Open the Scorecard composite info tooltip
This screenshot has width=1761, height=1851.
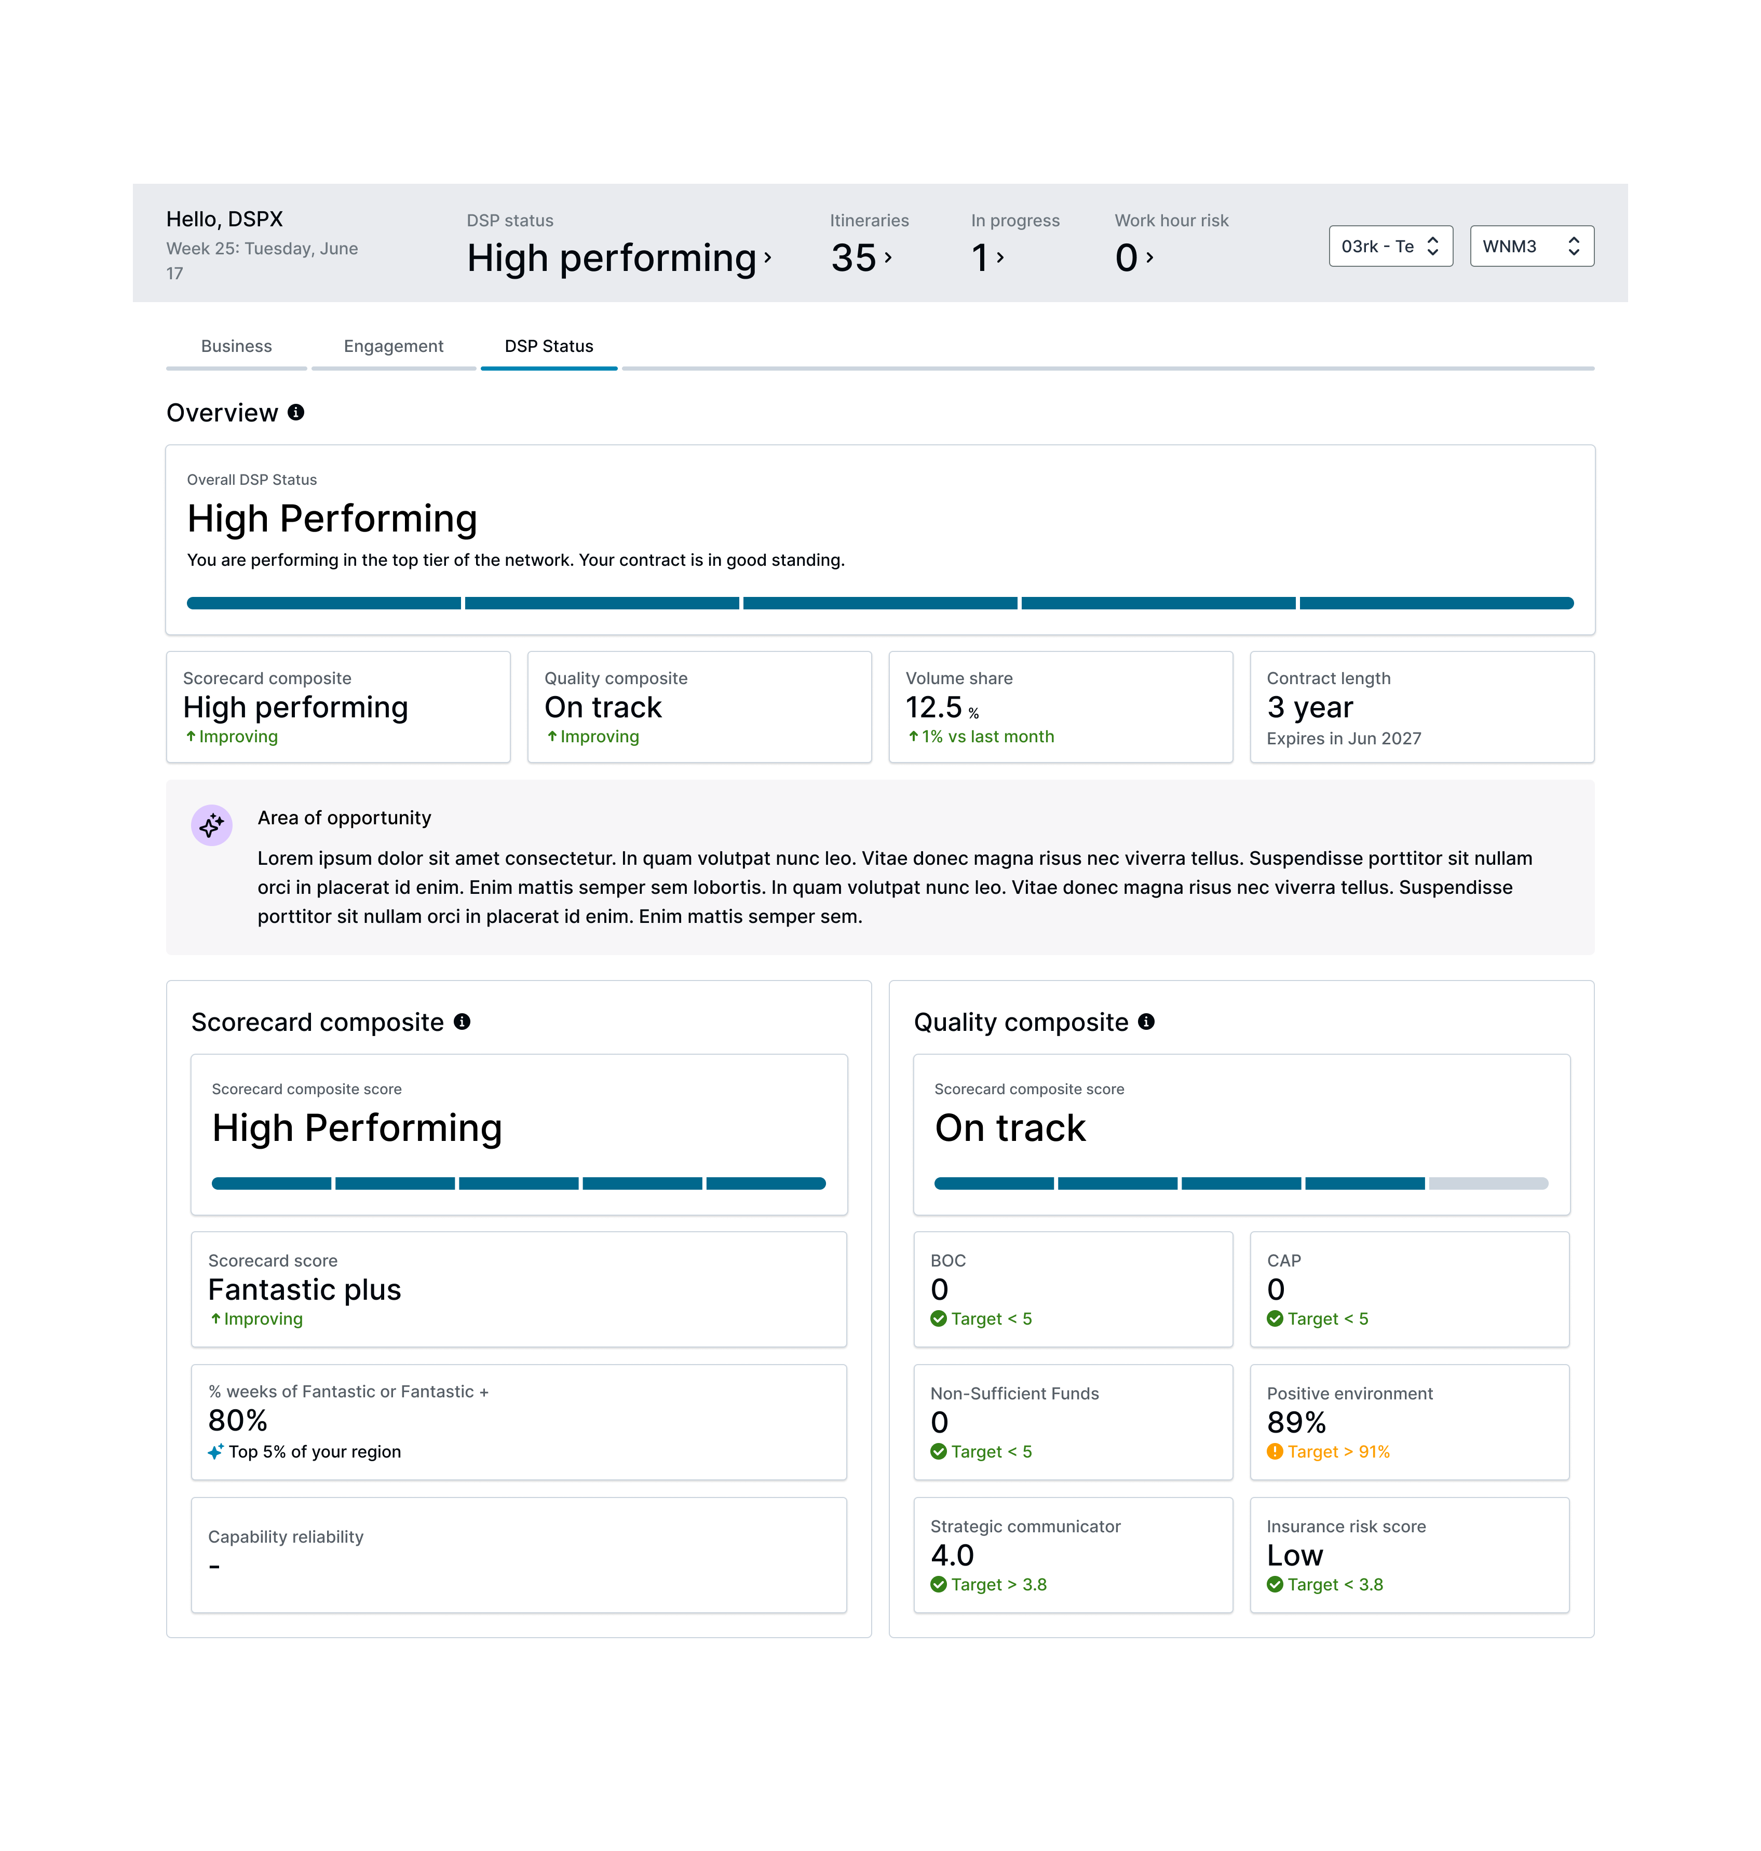tap(464, 1021)
